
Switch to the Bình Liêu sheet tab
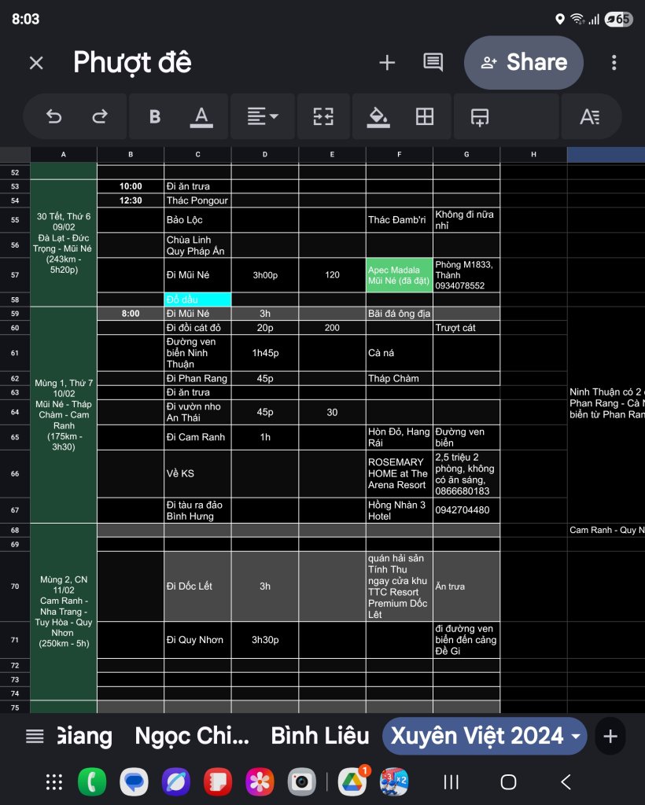pyautogui.click(x=319, y=736)
